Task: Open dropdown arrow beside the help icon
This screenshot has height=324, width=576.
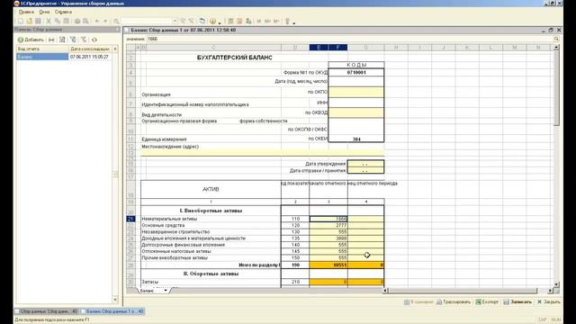Action: click(x=220, y=22)
